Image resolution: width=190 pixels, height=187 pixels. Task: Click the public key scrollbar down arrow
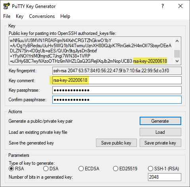click(177, 61)
